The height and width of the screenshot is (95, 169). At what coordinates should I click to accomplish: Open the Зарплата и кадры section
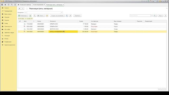tap(9, 32)
